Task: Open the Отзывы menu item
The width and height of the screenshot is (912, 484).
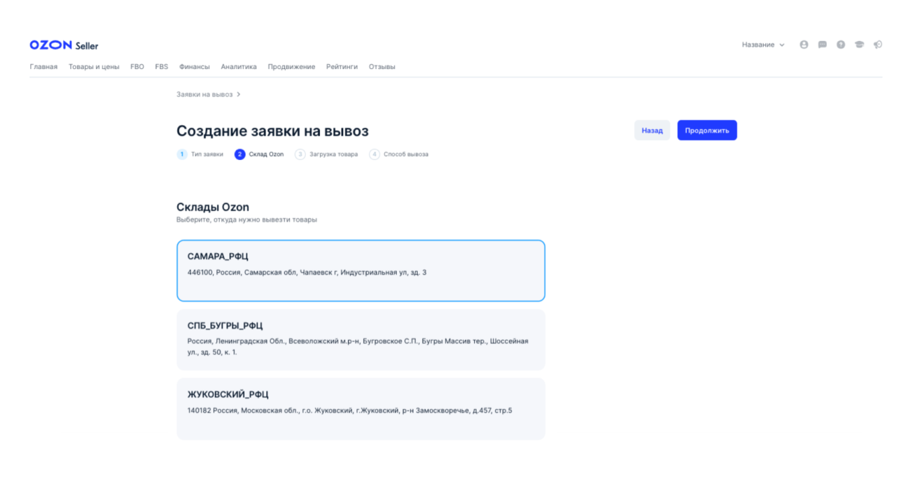Action: coord(382,67)
